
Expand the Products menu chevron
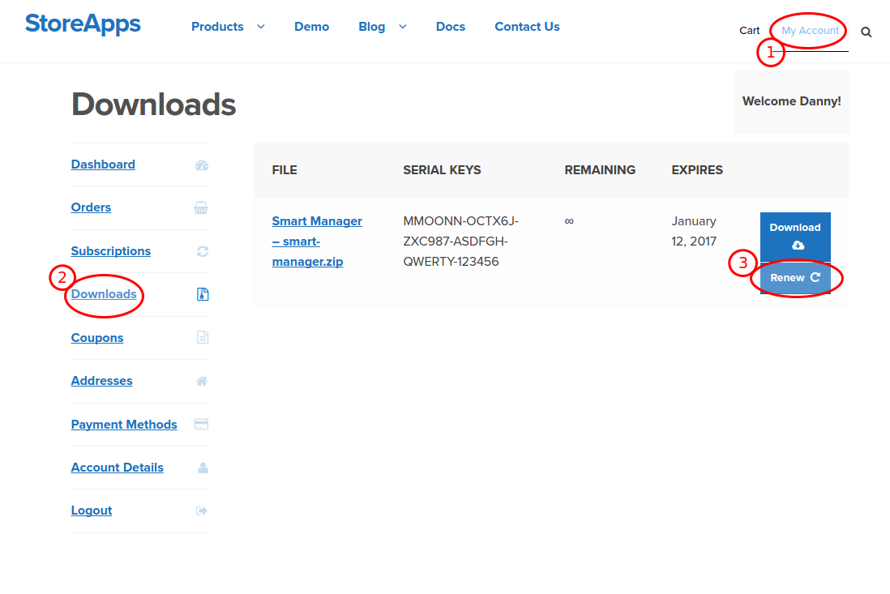click(261, 27)
